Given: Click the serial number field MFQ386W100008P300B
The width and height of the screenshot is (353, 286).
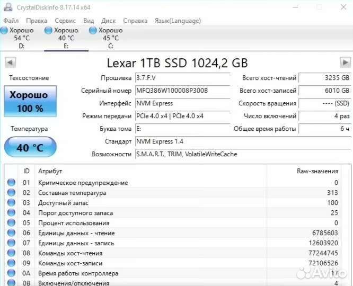Looking at the screenshot, I should [x=182, y=91].
